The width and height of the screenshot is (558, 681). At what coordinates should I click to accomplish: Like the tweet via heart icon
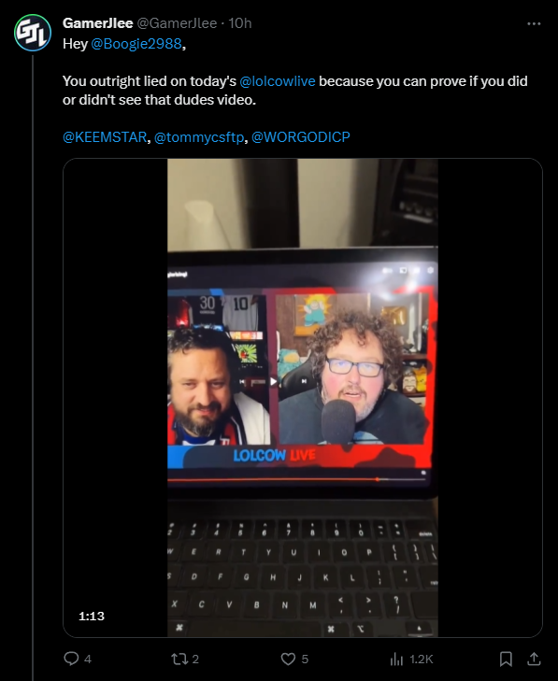[x=288, y=659]
